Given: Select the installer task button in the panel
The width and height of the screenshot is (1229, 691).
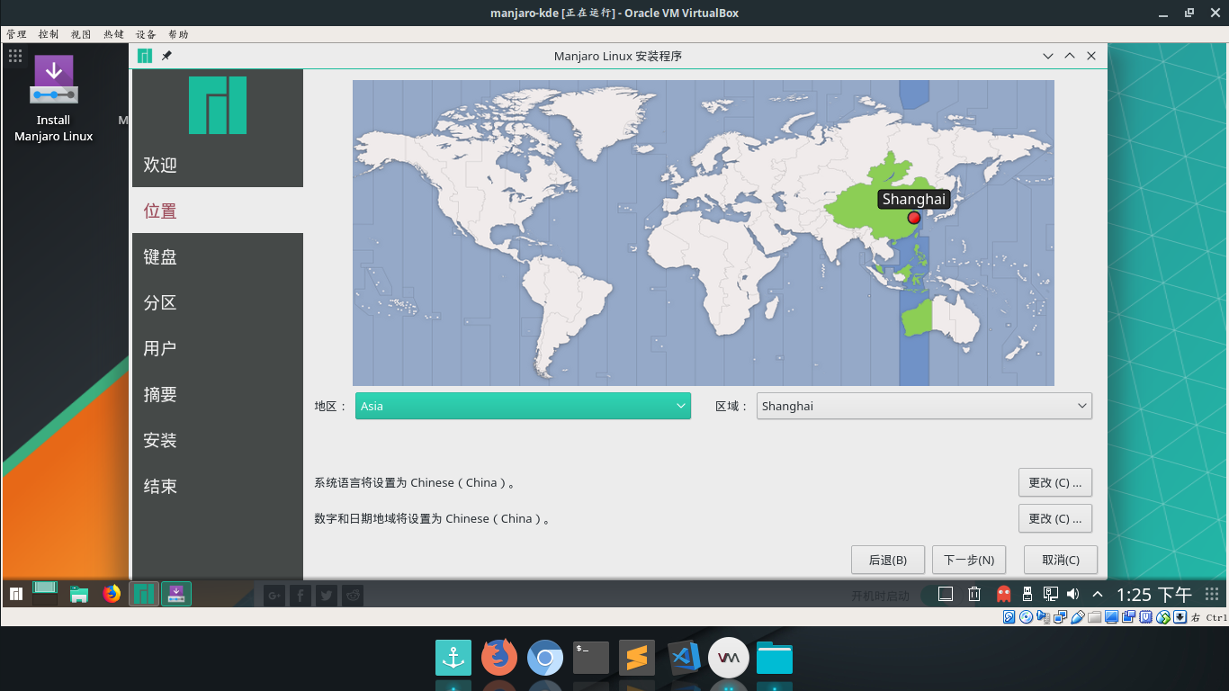Looking at the screenshot, I should pos(176,594).
